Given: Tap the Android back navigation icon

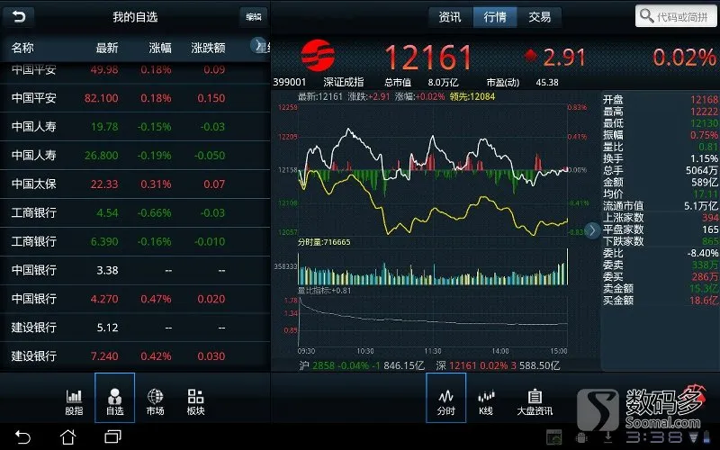Looking at the screenshot, I should 22,436.
